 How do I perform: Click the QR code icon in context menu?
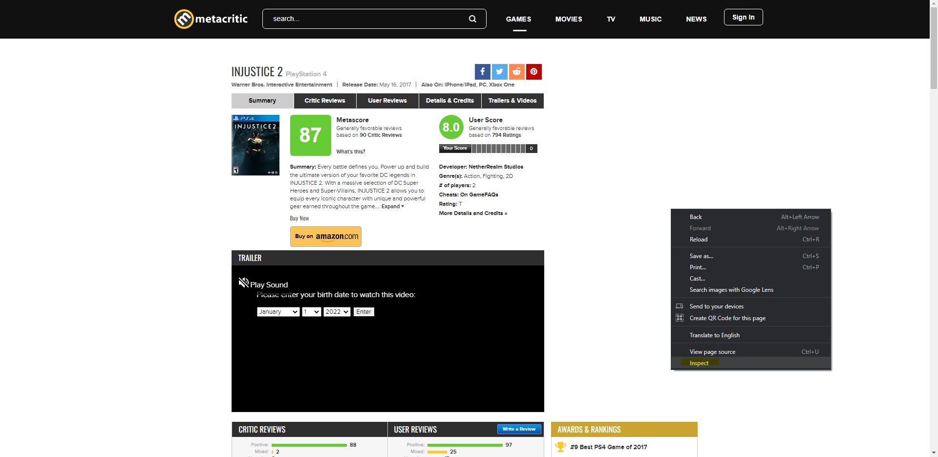(679, 318)
